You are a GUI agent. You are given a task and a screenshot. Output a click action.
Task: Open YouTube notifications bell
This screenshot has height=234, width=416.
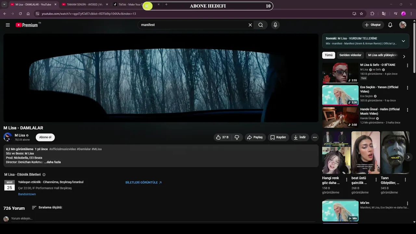point(390,25)
